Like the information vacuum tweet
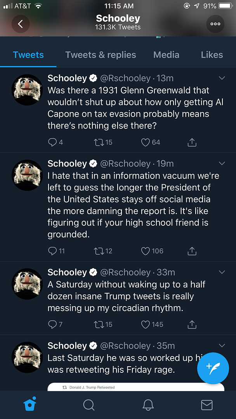The width and height of the screenshot is (236, 419). pyautogui.click(x=146, y=251)
